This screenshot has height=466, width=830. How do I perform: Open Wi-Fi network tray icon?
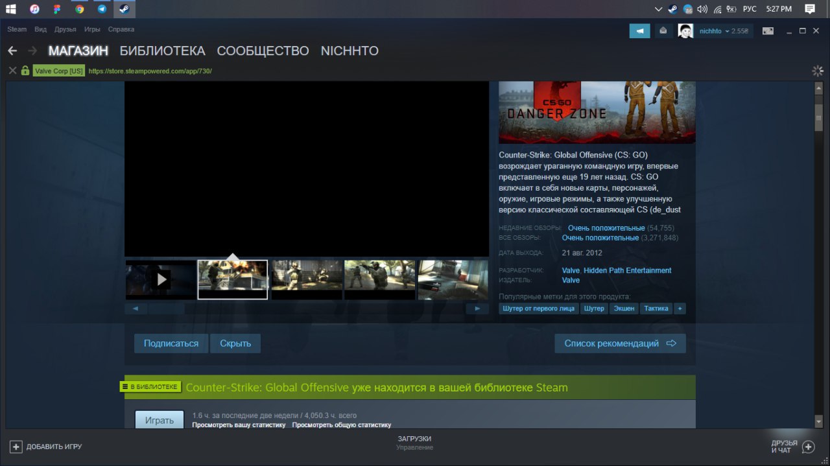click(717, 9)
